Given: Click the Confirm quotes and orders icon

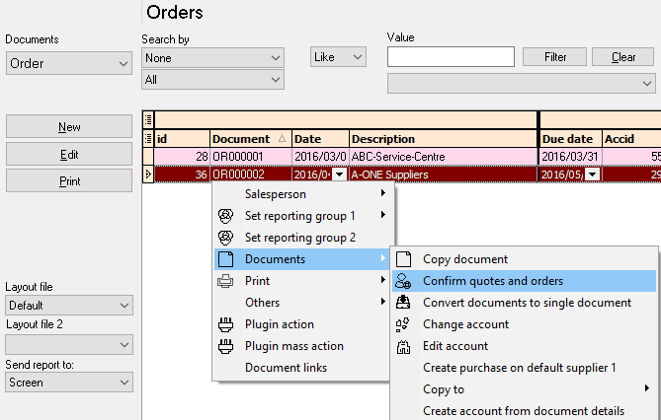Looking at the screenshot, I should click(x=403, y=281).
